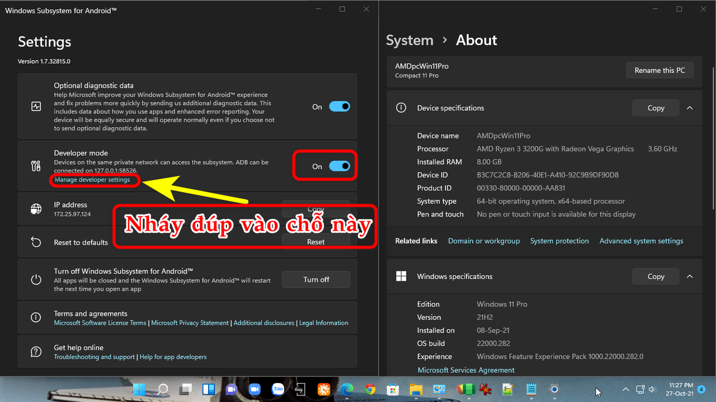The height and width of the screenshot is (402, 716).
Task: Toggle the Developer mode switch
Action: (x=340, y=166)
